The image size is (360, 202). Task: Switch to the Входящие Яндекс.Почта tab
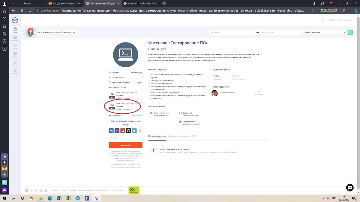65,3
